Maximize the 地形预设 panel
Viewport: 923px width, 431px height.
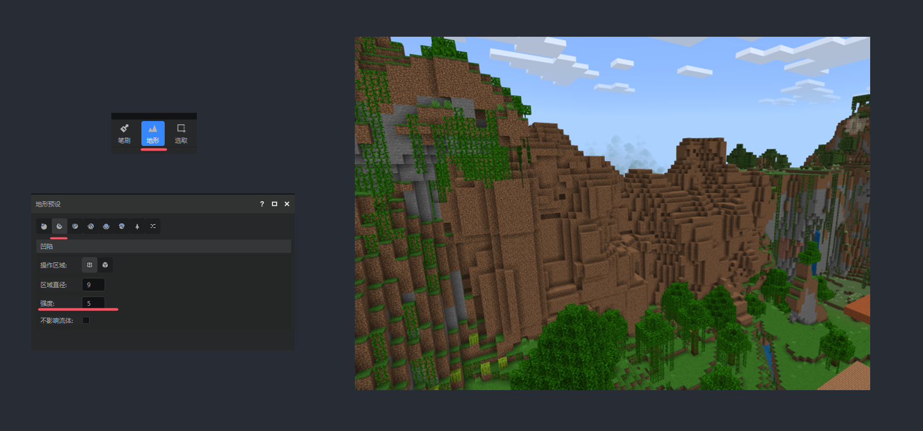coord(275,204)
